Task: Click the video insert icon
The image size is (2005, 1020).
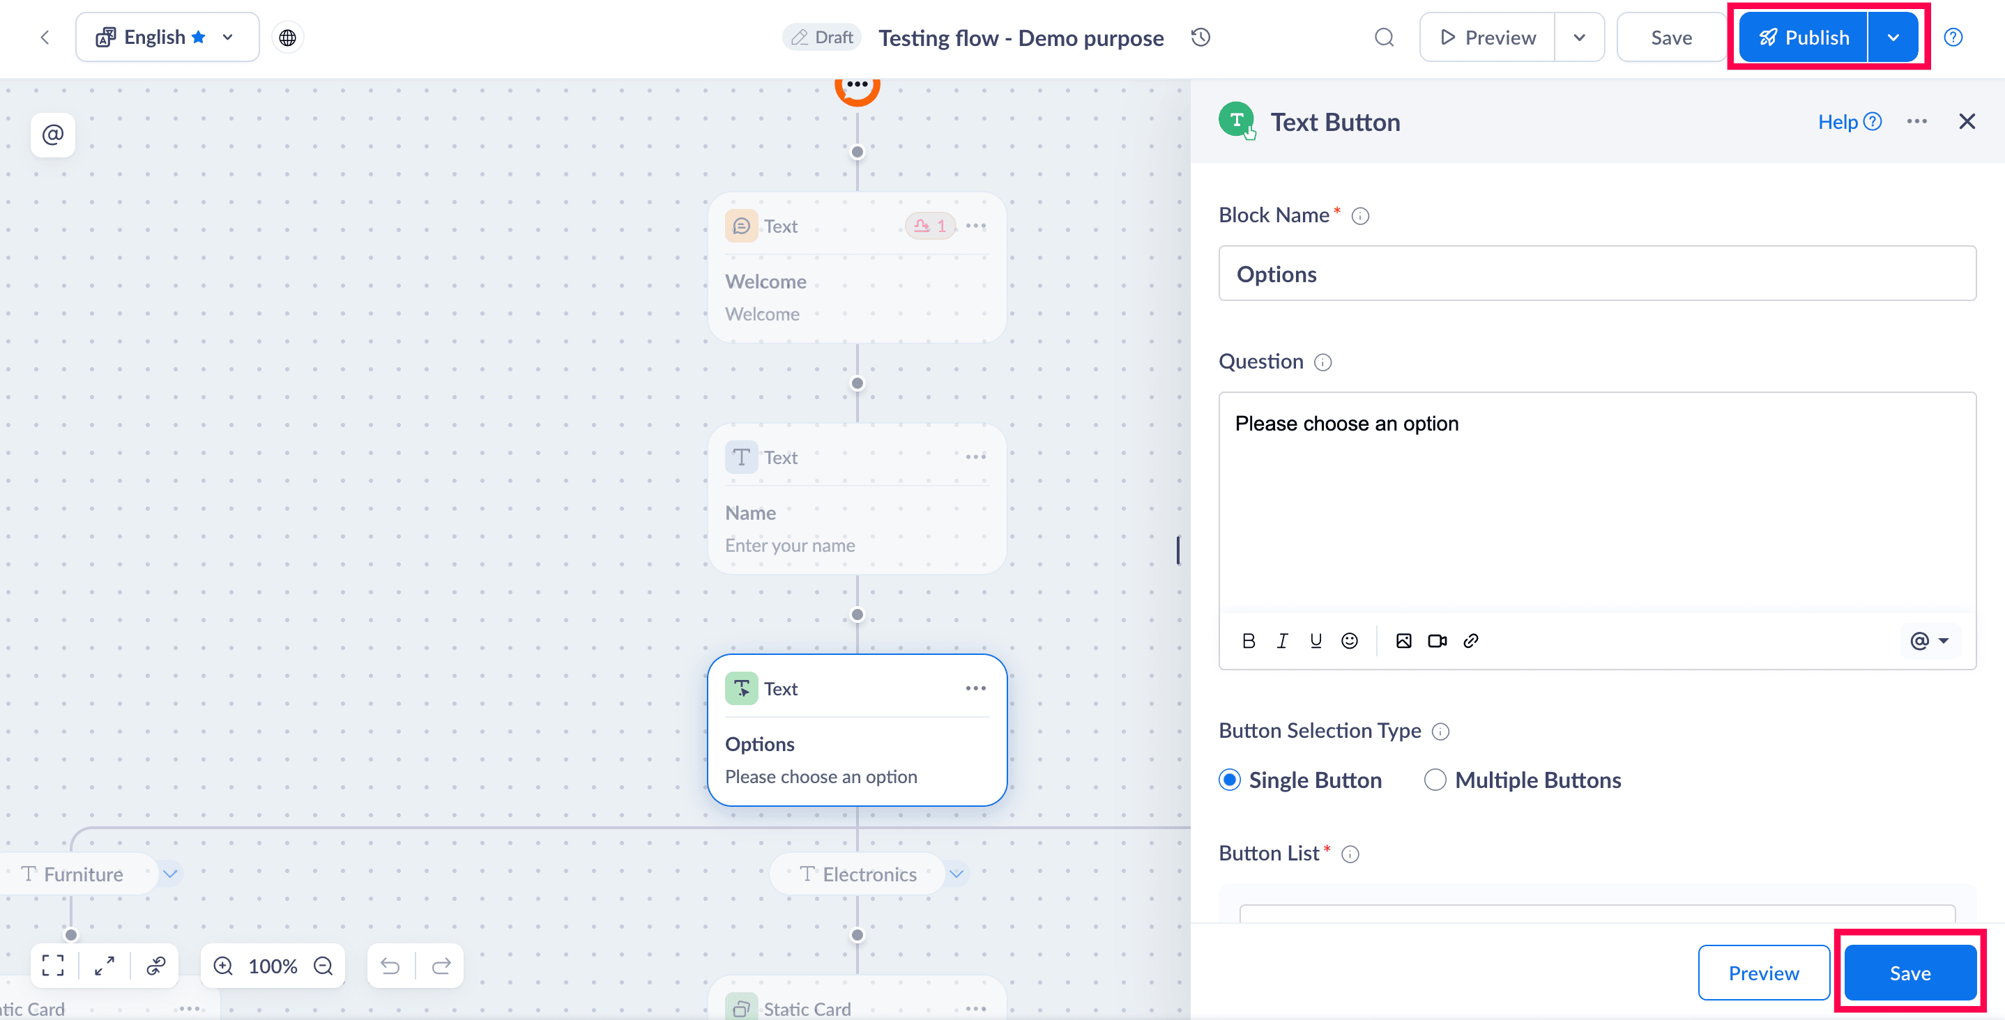Action: (x=1437, y=640)
